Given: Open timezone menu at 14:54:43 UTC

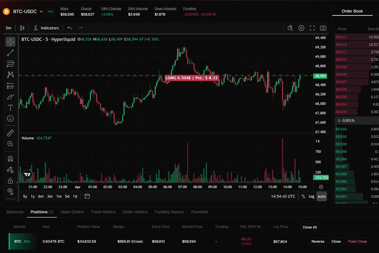Looking at the screenshot, I should (x=283, y=196).
